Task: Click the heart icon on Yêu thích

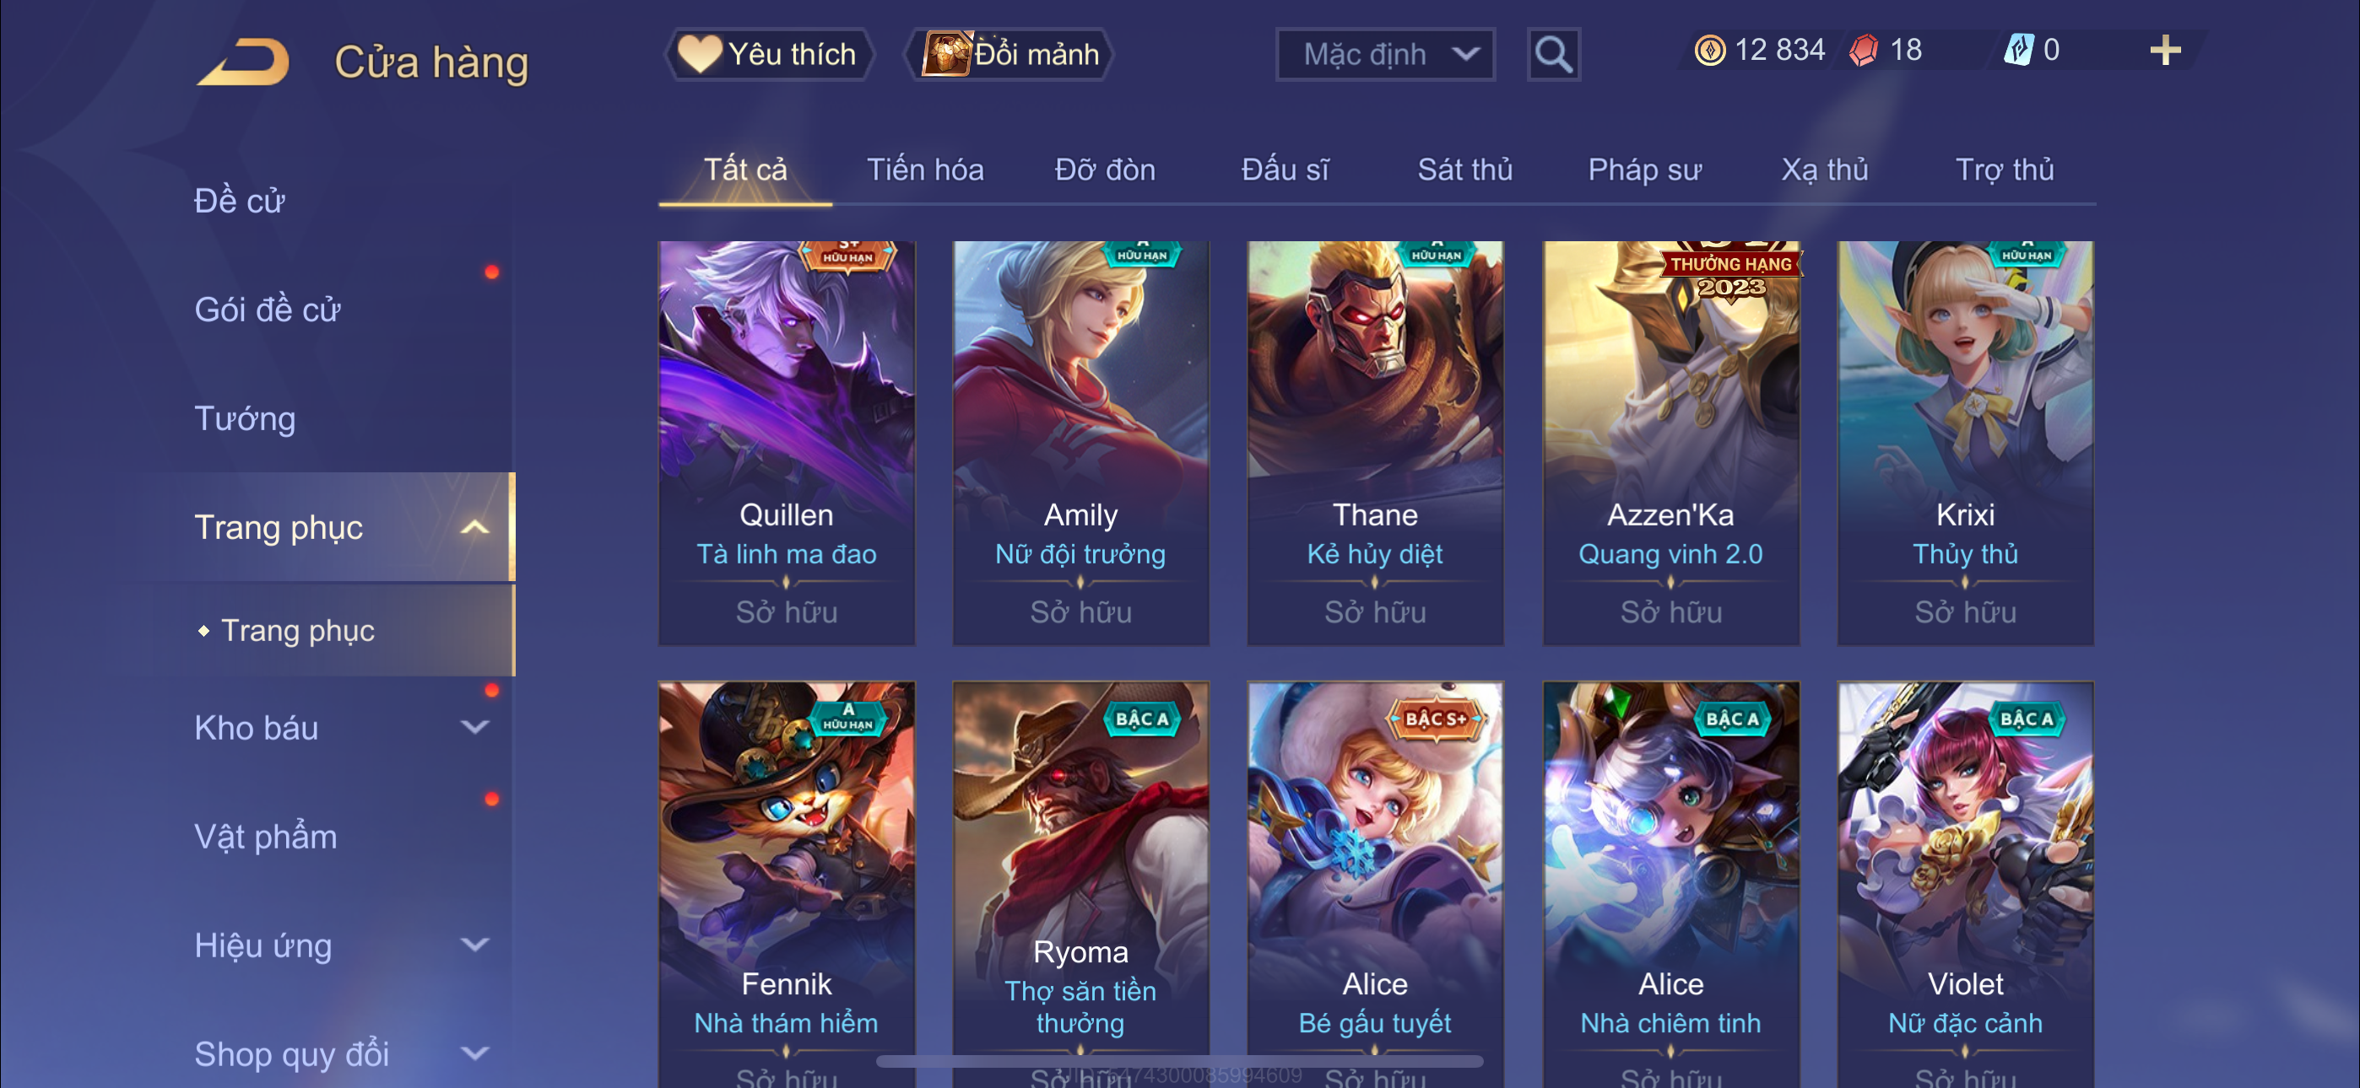Action: [x=699, y=53]
